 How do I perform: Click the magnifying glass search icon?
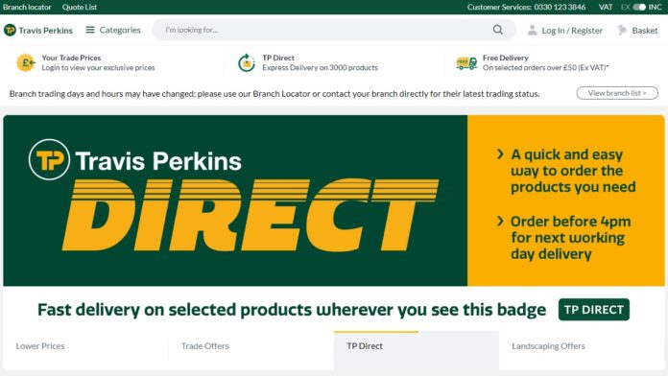pyautogui.click(x=497, y=30)
